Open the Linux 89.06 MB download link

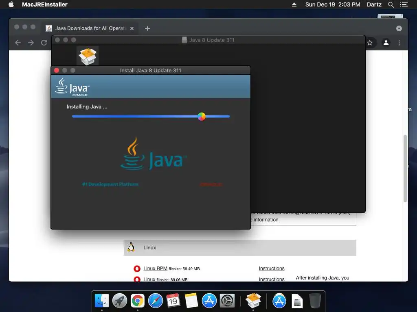(x=149, y=279)
